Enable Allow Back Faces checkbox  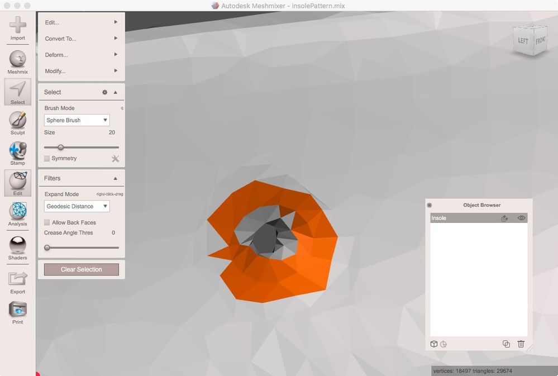(46, 222)
